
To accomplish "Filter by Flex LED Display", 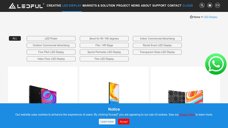I will coord(104,59).
